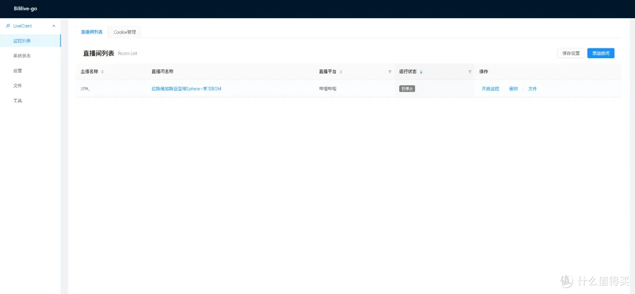
Task: Select 监控列表 in the sidebar
Action: click(x=31, y=41)
